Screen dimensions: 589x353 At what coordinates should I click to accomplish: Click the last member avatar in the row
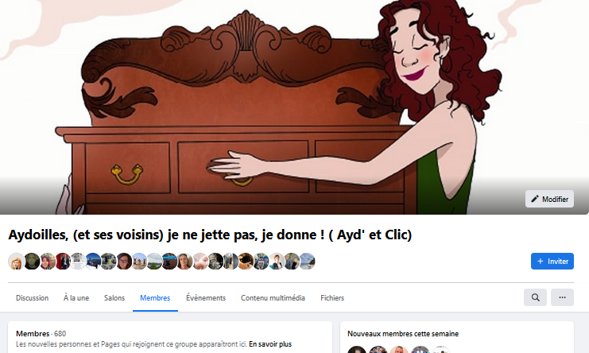(307, 262)
